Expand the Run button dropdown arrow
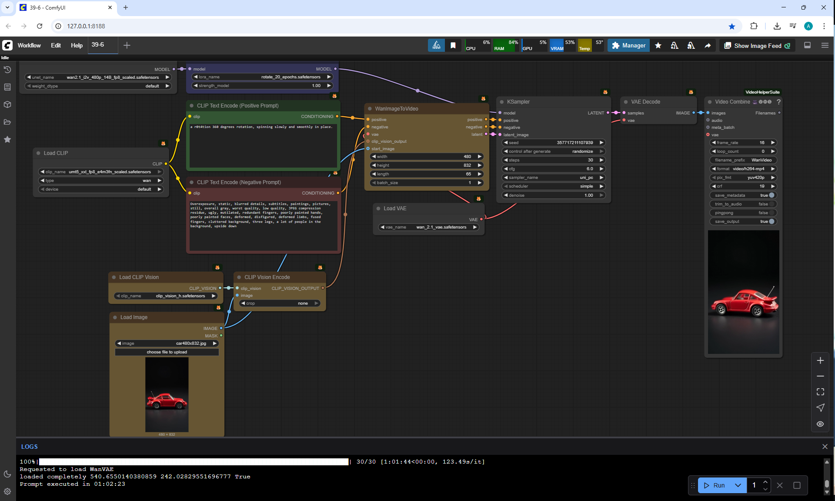This screenshot has width=835, height=501. [x=738, y=485]
